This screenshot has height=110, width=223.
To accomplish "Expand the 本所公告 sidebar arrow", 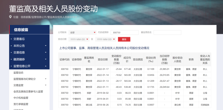I will [46, 46].
